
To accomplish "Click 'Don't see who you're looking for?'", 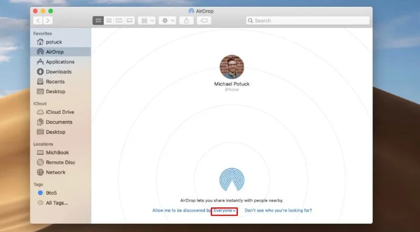I will (278, 211).
